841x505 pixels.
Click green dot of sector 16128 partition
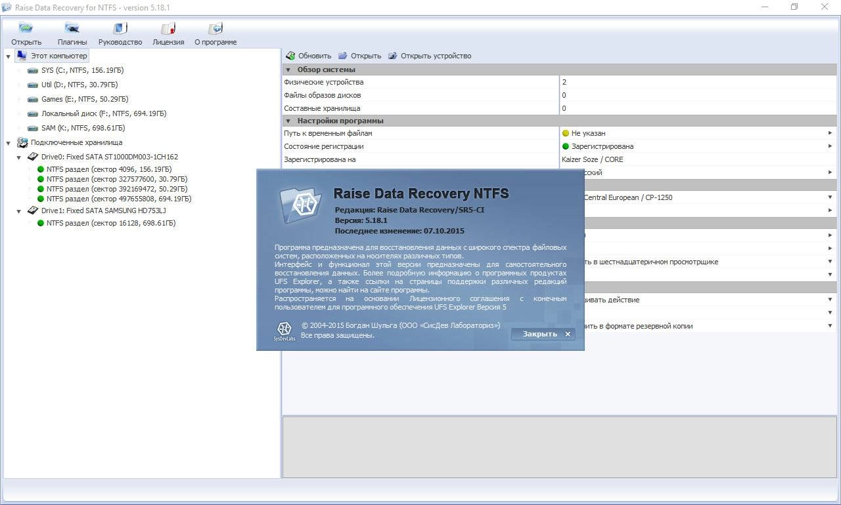[x=41, y=223]
